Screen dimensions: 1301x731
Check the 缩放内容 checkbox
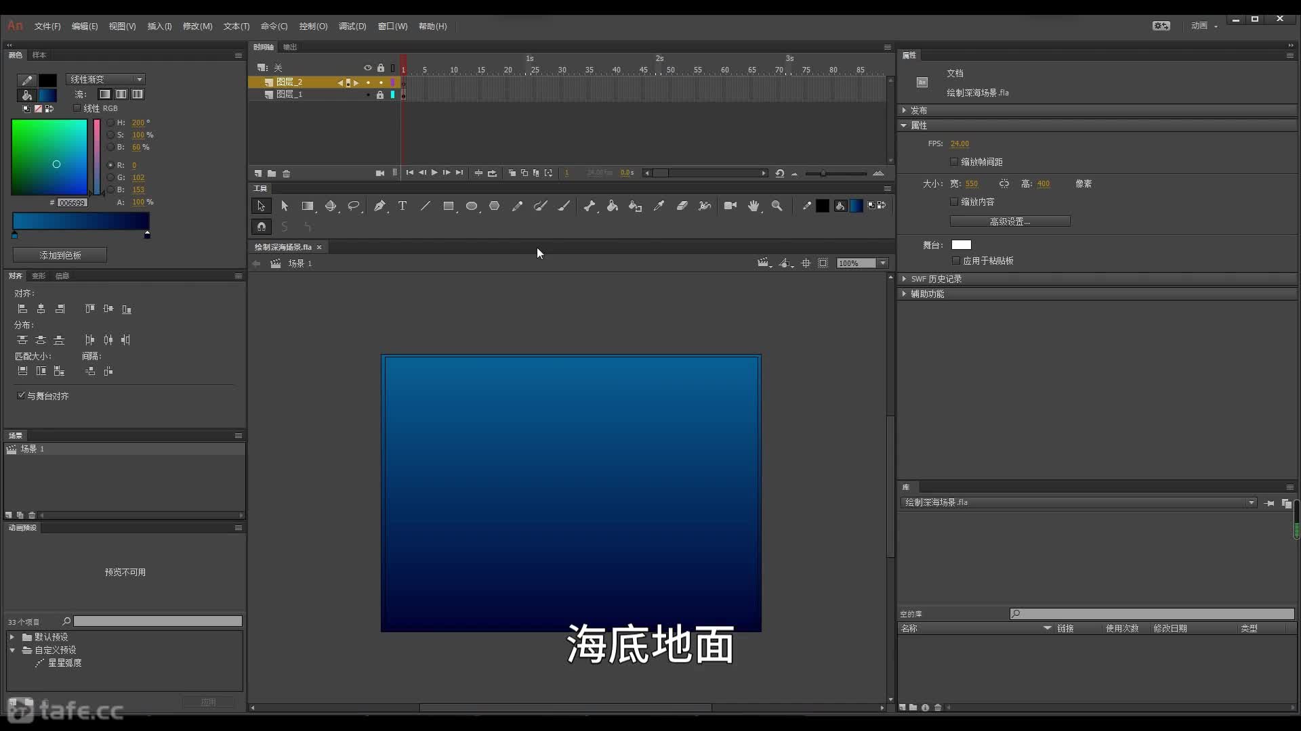pyautogui.click(x=954, y=202)
